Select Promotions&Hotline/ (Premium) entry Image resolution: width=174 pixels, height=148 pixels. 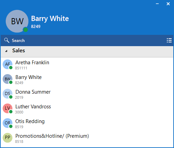click(x=87, y=138)
